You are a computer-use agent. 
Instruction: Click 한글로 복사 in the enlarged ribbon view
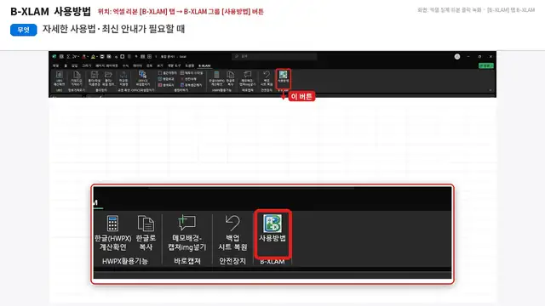pos(146,232)
